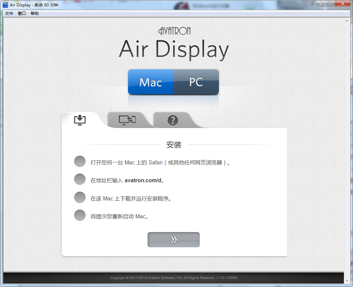Click the bullet beside the Safari step
This screenshot has width=353, height=287.
80,162
